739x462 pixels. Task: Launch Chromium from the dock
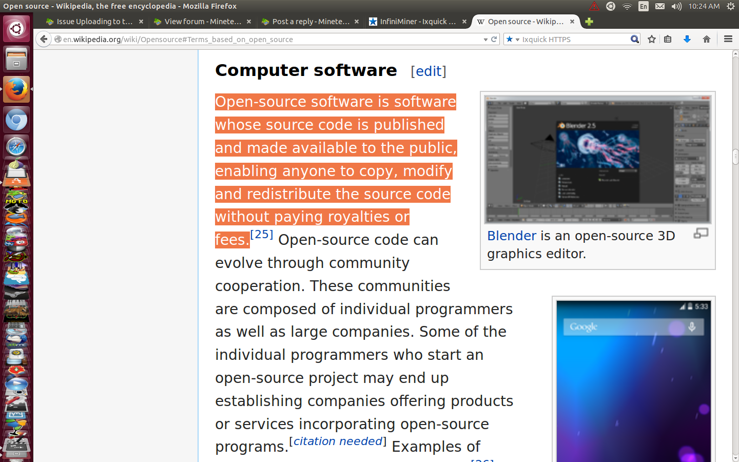[16, 119]
